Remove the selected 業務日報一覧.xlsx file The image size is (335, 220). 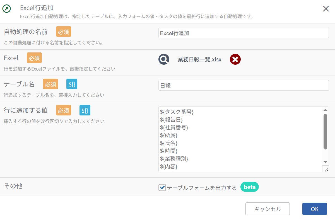coord(235,59)
